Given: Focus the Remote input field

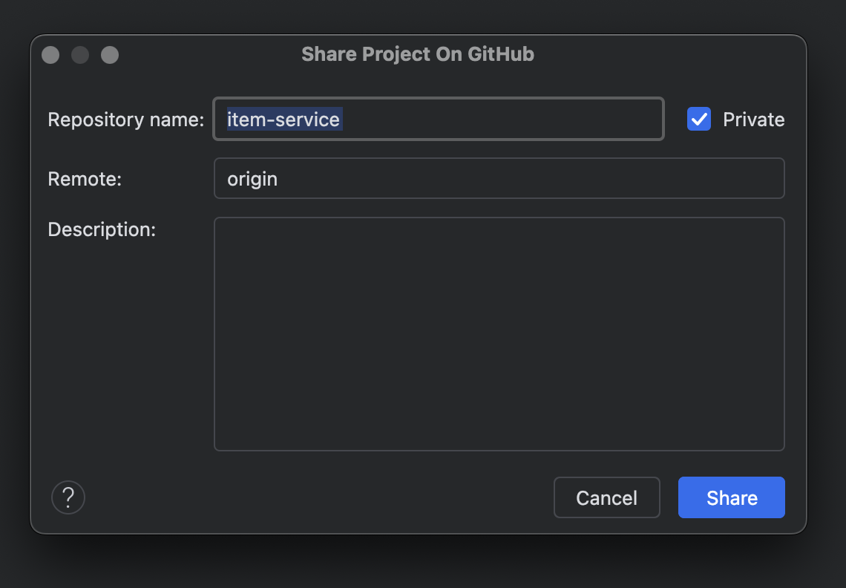Looking at the screenshot, I should point(499,178).
